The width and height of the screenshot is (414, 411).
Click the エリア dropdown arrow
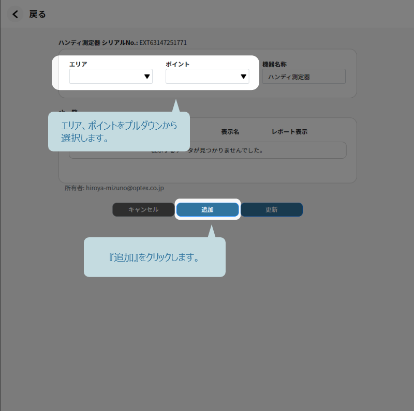tap(147, 77)
